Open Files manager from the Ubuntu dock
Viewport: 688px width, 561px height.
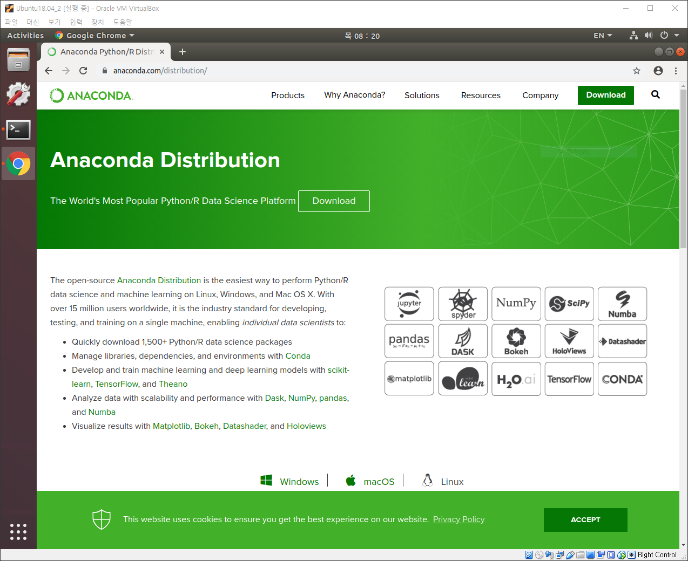click(18, 59)
